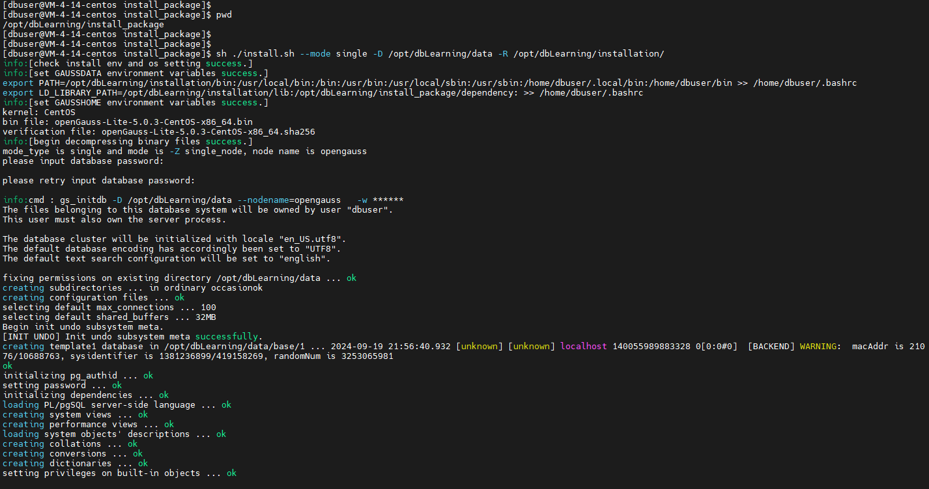Screen dimensions: 929x489
Task: Click 'please retry input database password:' prompt
Action: click(99, 180)
